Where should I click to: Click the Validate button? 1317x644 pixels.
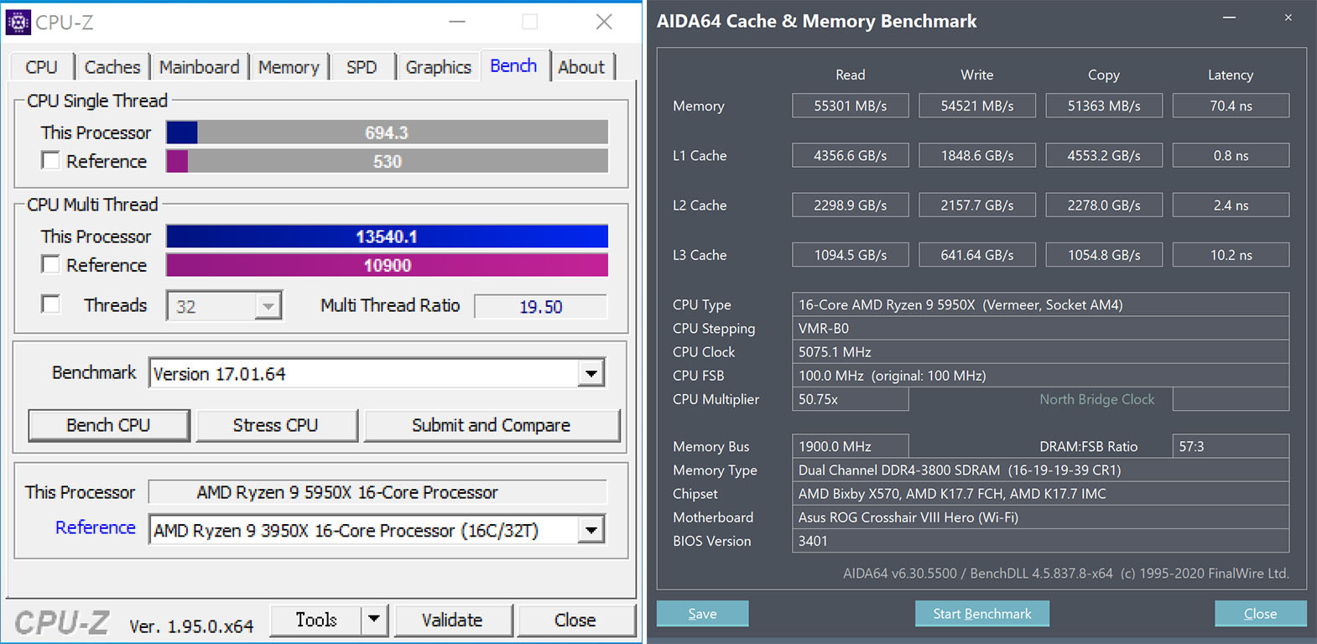click(452, 620)
